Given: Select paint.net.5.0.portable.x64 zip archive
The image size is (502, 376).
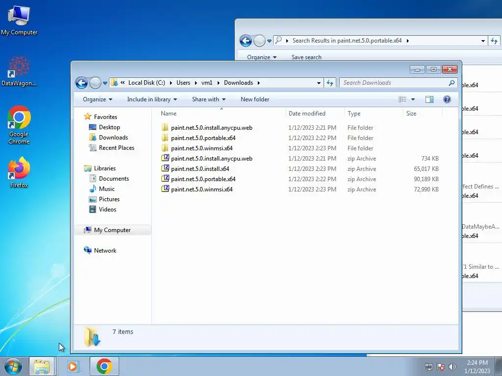Looking at the screenshot, I should [198, 179].
